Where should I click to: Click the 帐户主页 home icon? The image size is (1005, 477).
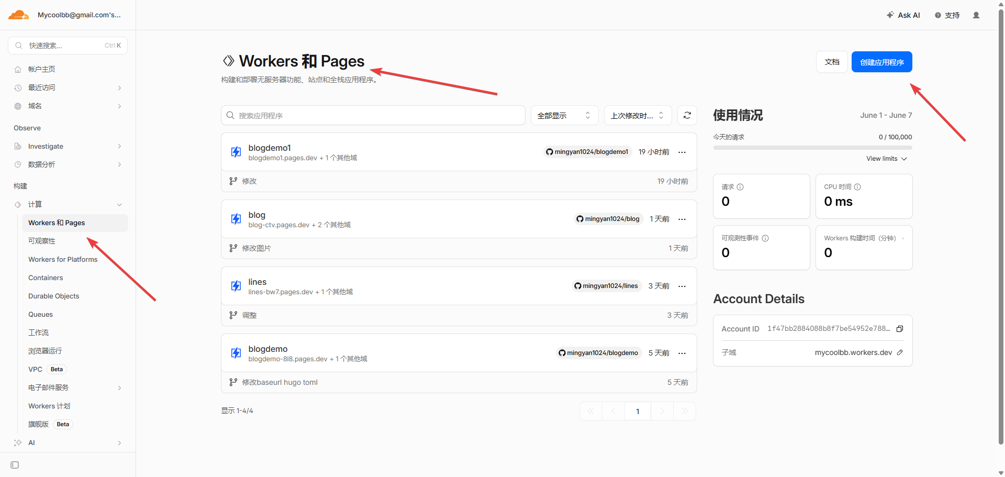pyautogui.click(x=18, y=69)
